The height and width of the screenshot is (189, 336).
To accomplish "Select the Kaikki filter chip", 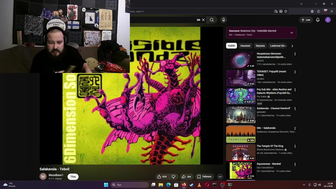I will [232, 46].
